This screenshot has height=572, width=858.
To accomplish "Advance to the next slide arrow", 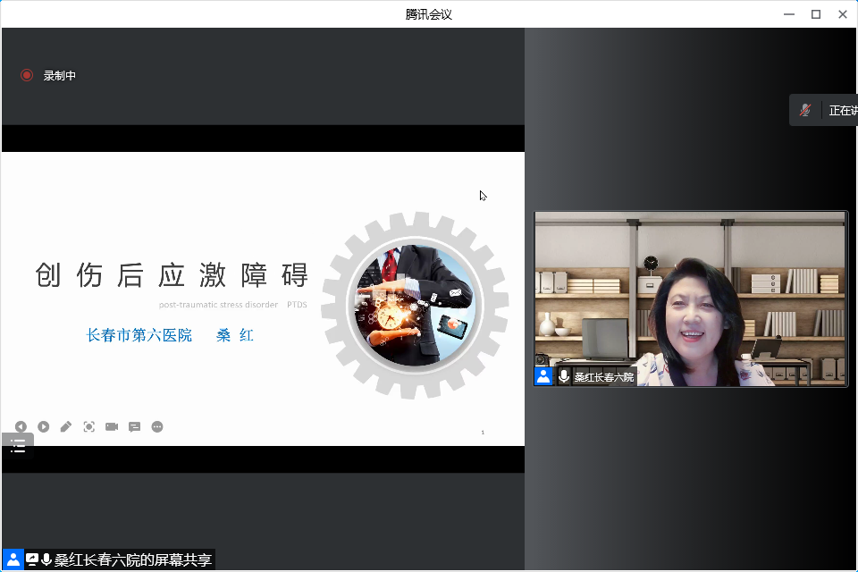I will tap(43, 427).
